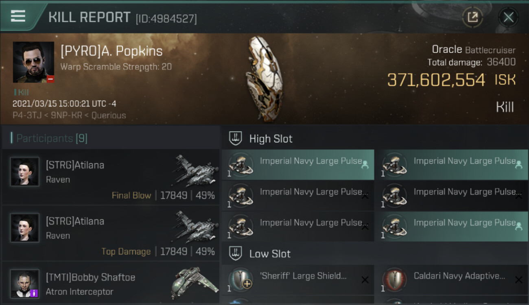Click the share kill report icon

point(472,17)
